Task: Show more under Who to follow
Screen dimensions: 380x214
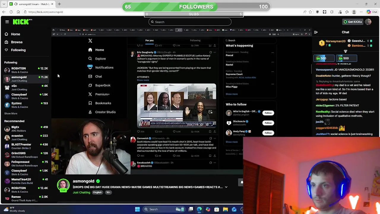Action: point(232,142)
